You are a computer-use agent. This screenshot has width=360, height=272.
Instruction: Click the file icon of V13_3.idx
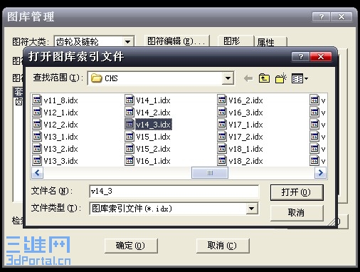point(37,160)
